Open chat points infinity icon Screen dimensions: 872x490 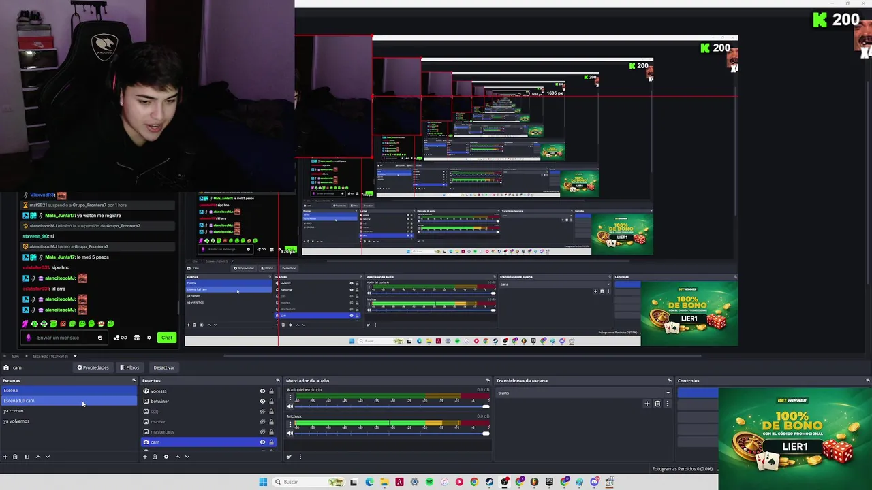tap(123, 338)
